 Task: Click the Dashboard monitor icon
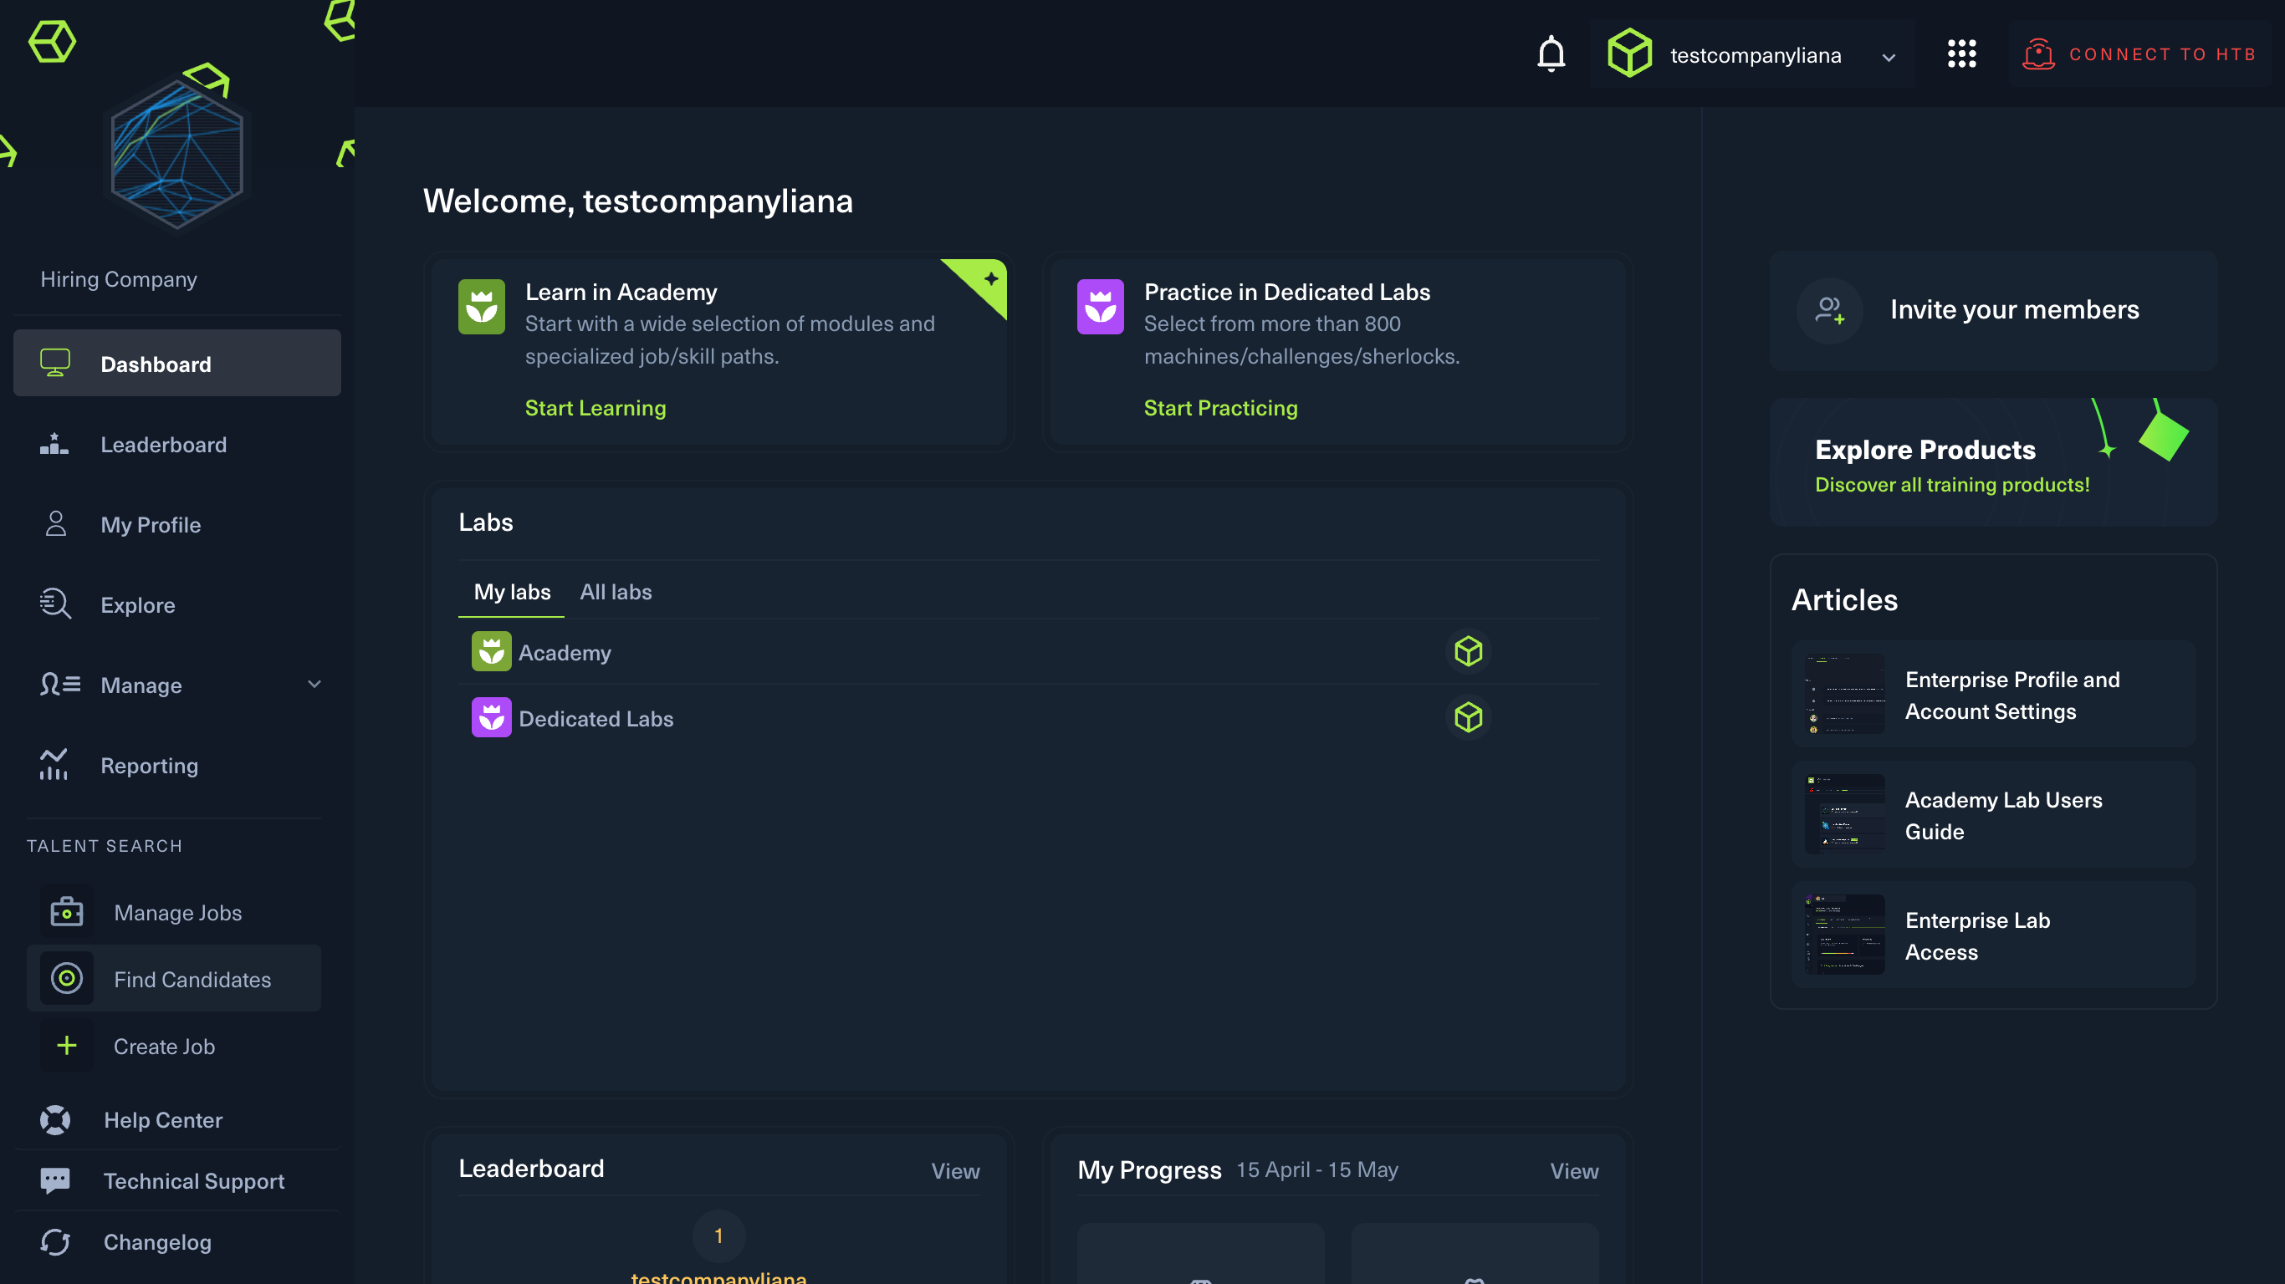(55, 363)
